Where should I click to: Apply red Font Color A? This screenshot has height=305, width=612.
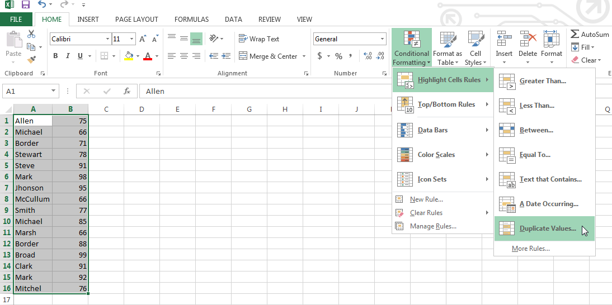(x=148, y=56)
